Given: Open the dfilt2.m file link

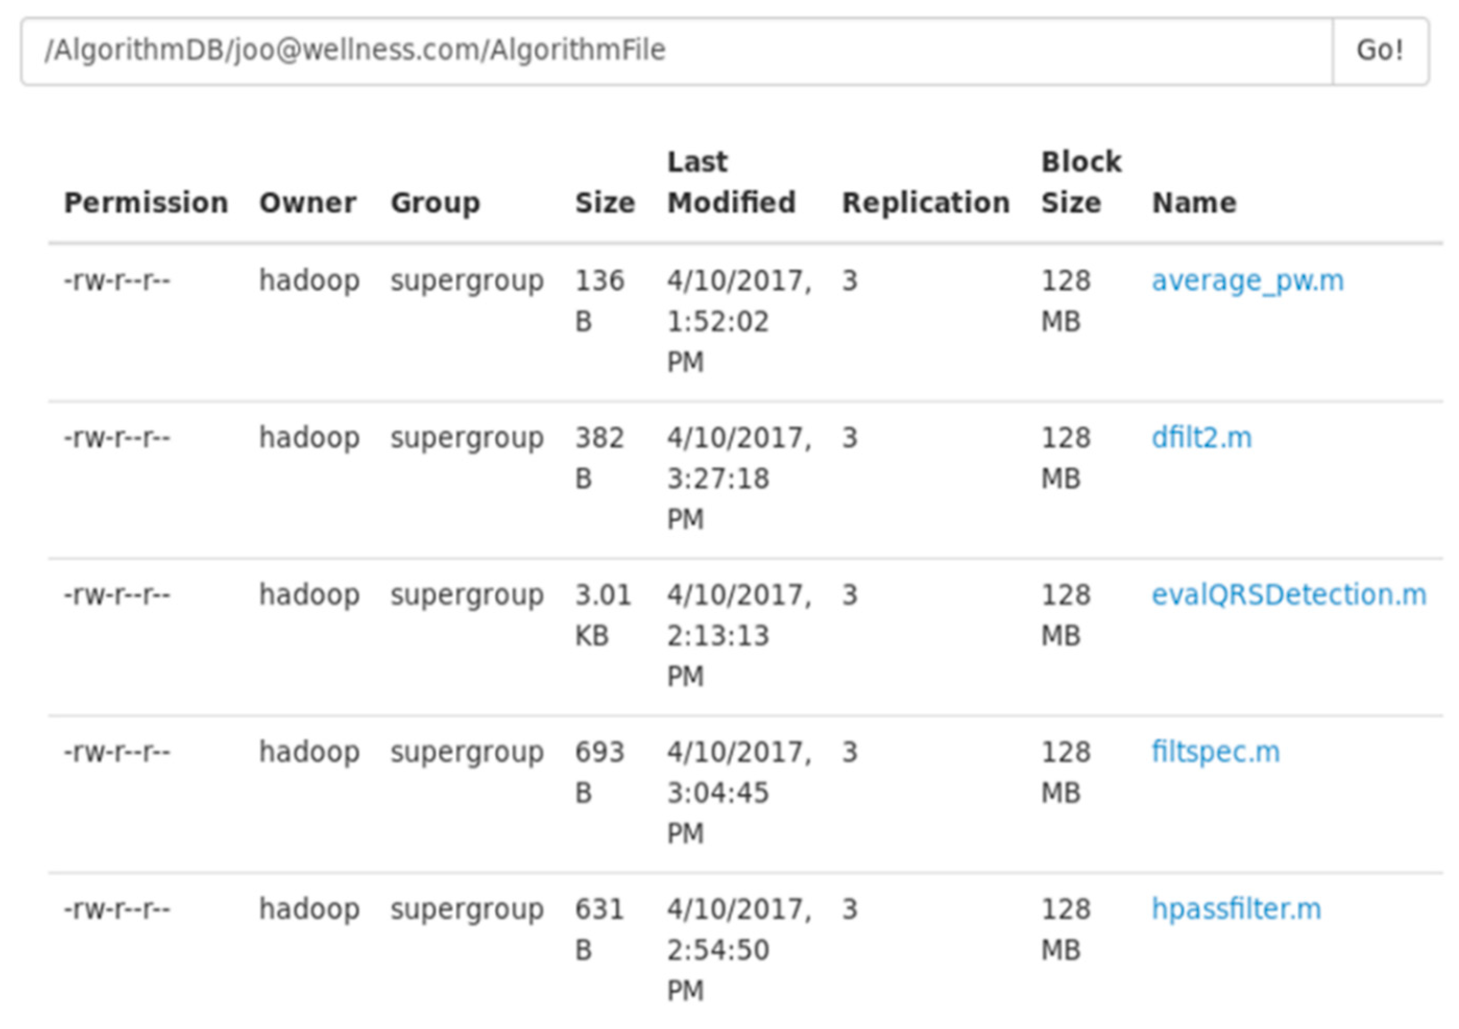Looking at the screenshot, I should click(x=1201, y=437).
